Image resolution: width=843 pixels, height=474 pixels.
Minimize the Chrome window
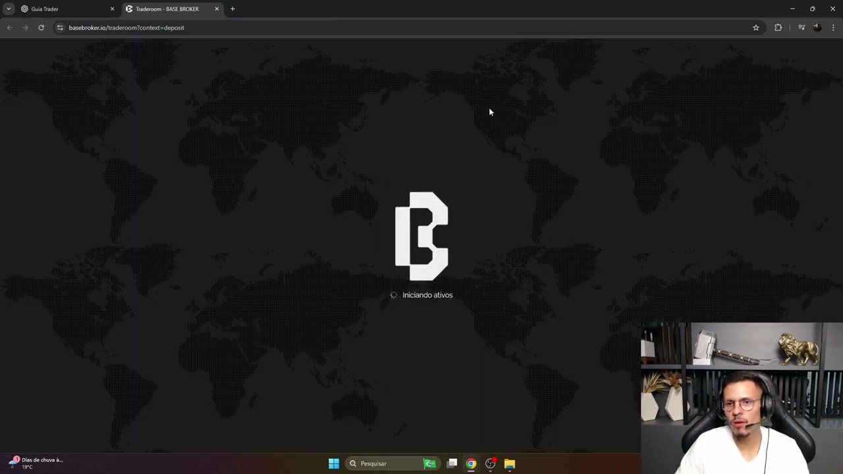coord(792,9)
